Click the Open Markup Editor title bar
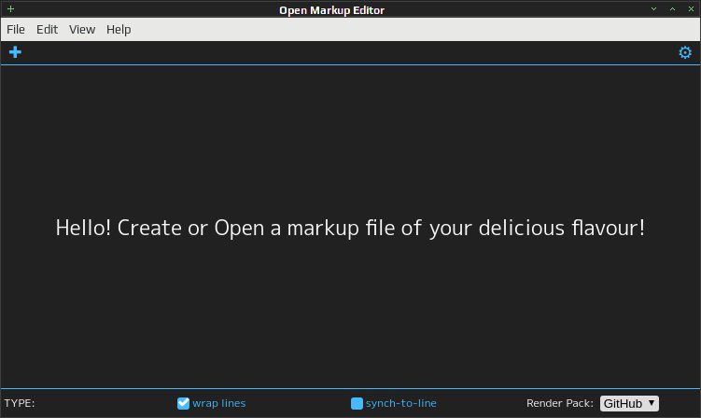The height and width of the screenshot is (418, 701). pyautogui.click(x=331, y=10)
